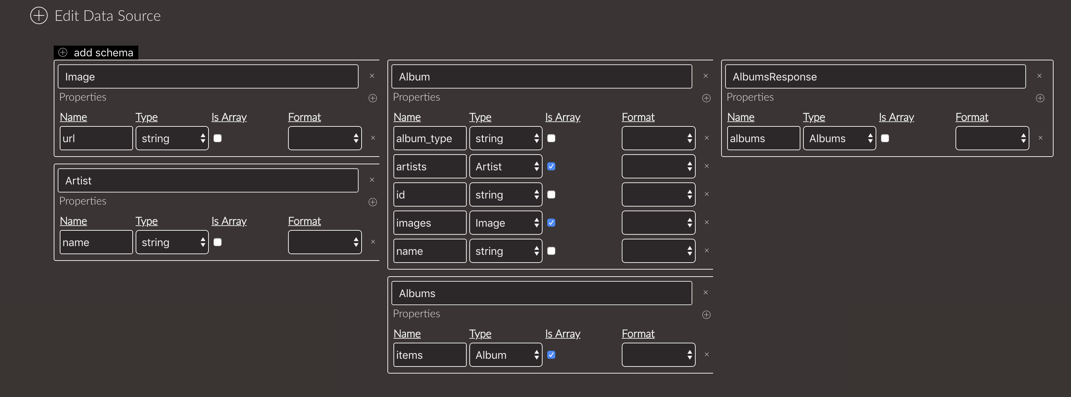Delete the url property row

click(x=373, y=138)
